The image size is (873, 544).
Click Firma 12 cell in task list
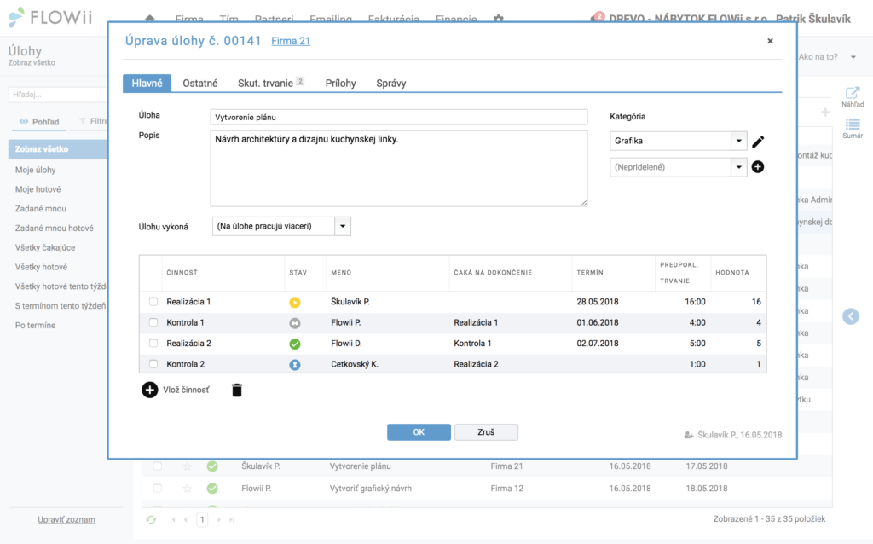point(506,489)
